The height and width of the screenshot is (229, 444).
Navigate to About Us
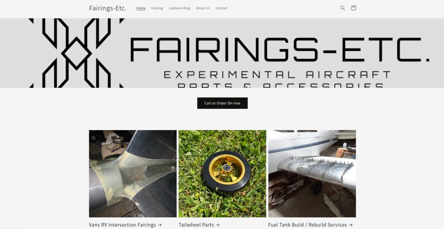tap(203, 8)
